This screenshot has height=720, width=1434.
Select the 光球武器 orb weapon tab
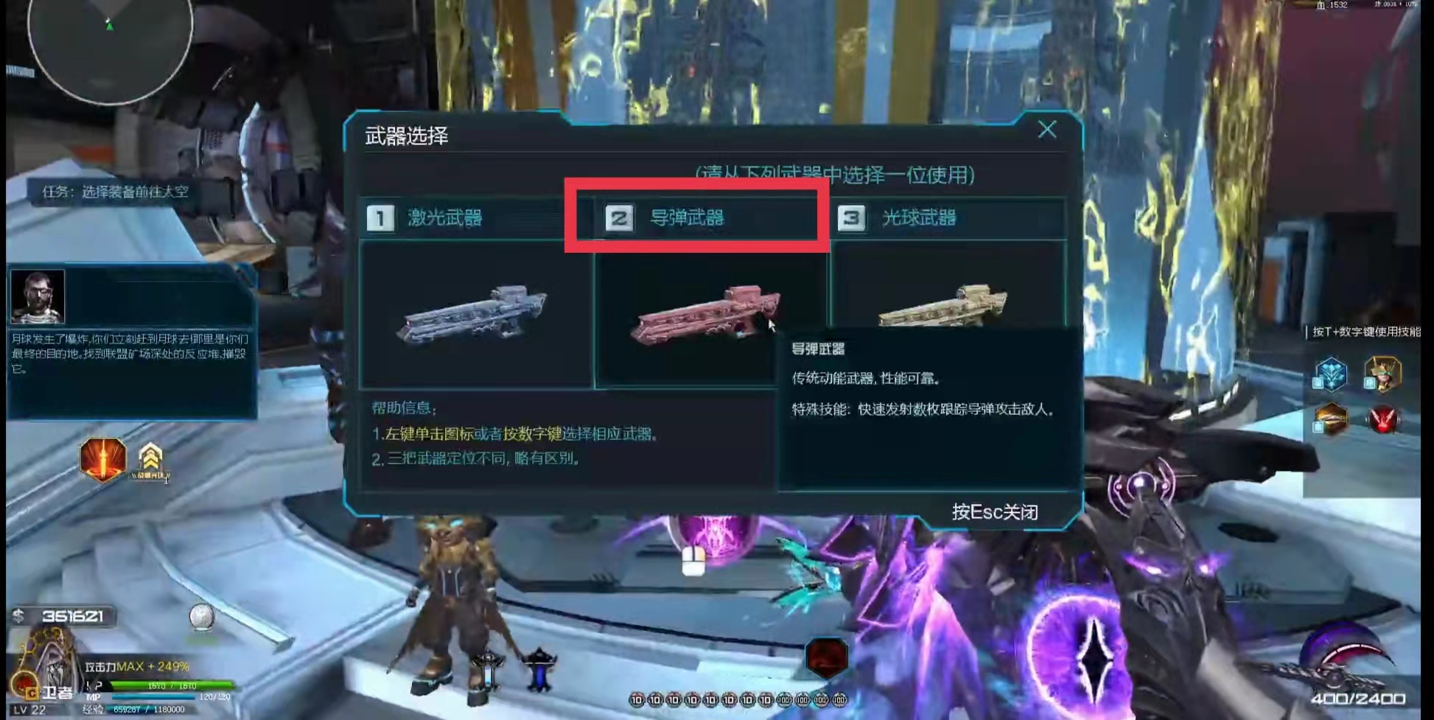click(948, 217)
